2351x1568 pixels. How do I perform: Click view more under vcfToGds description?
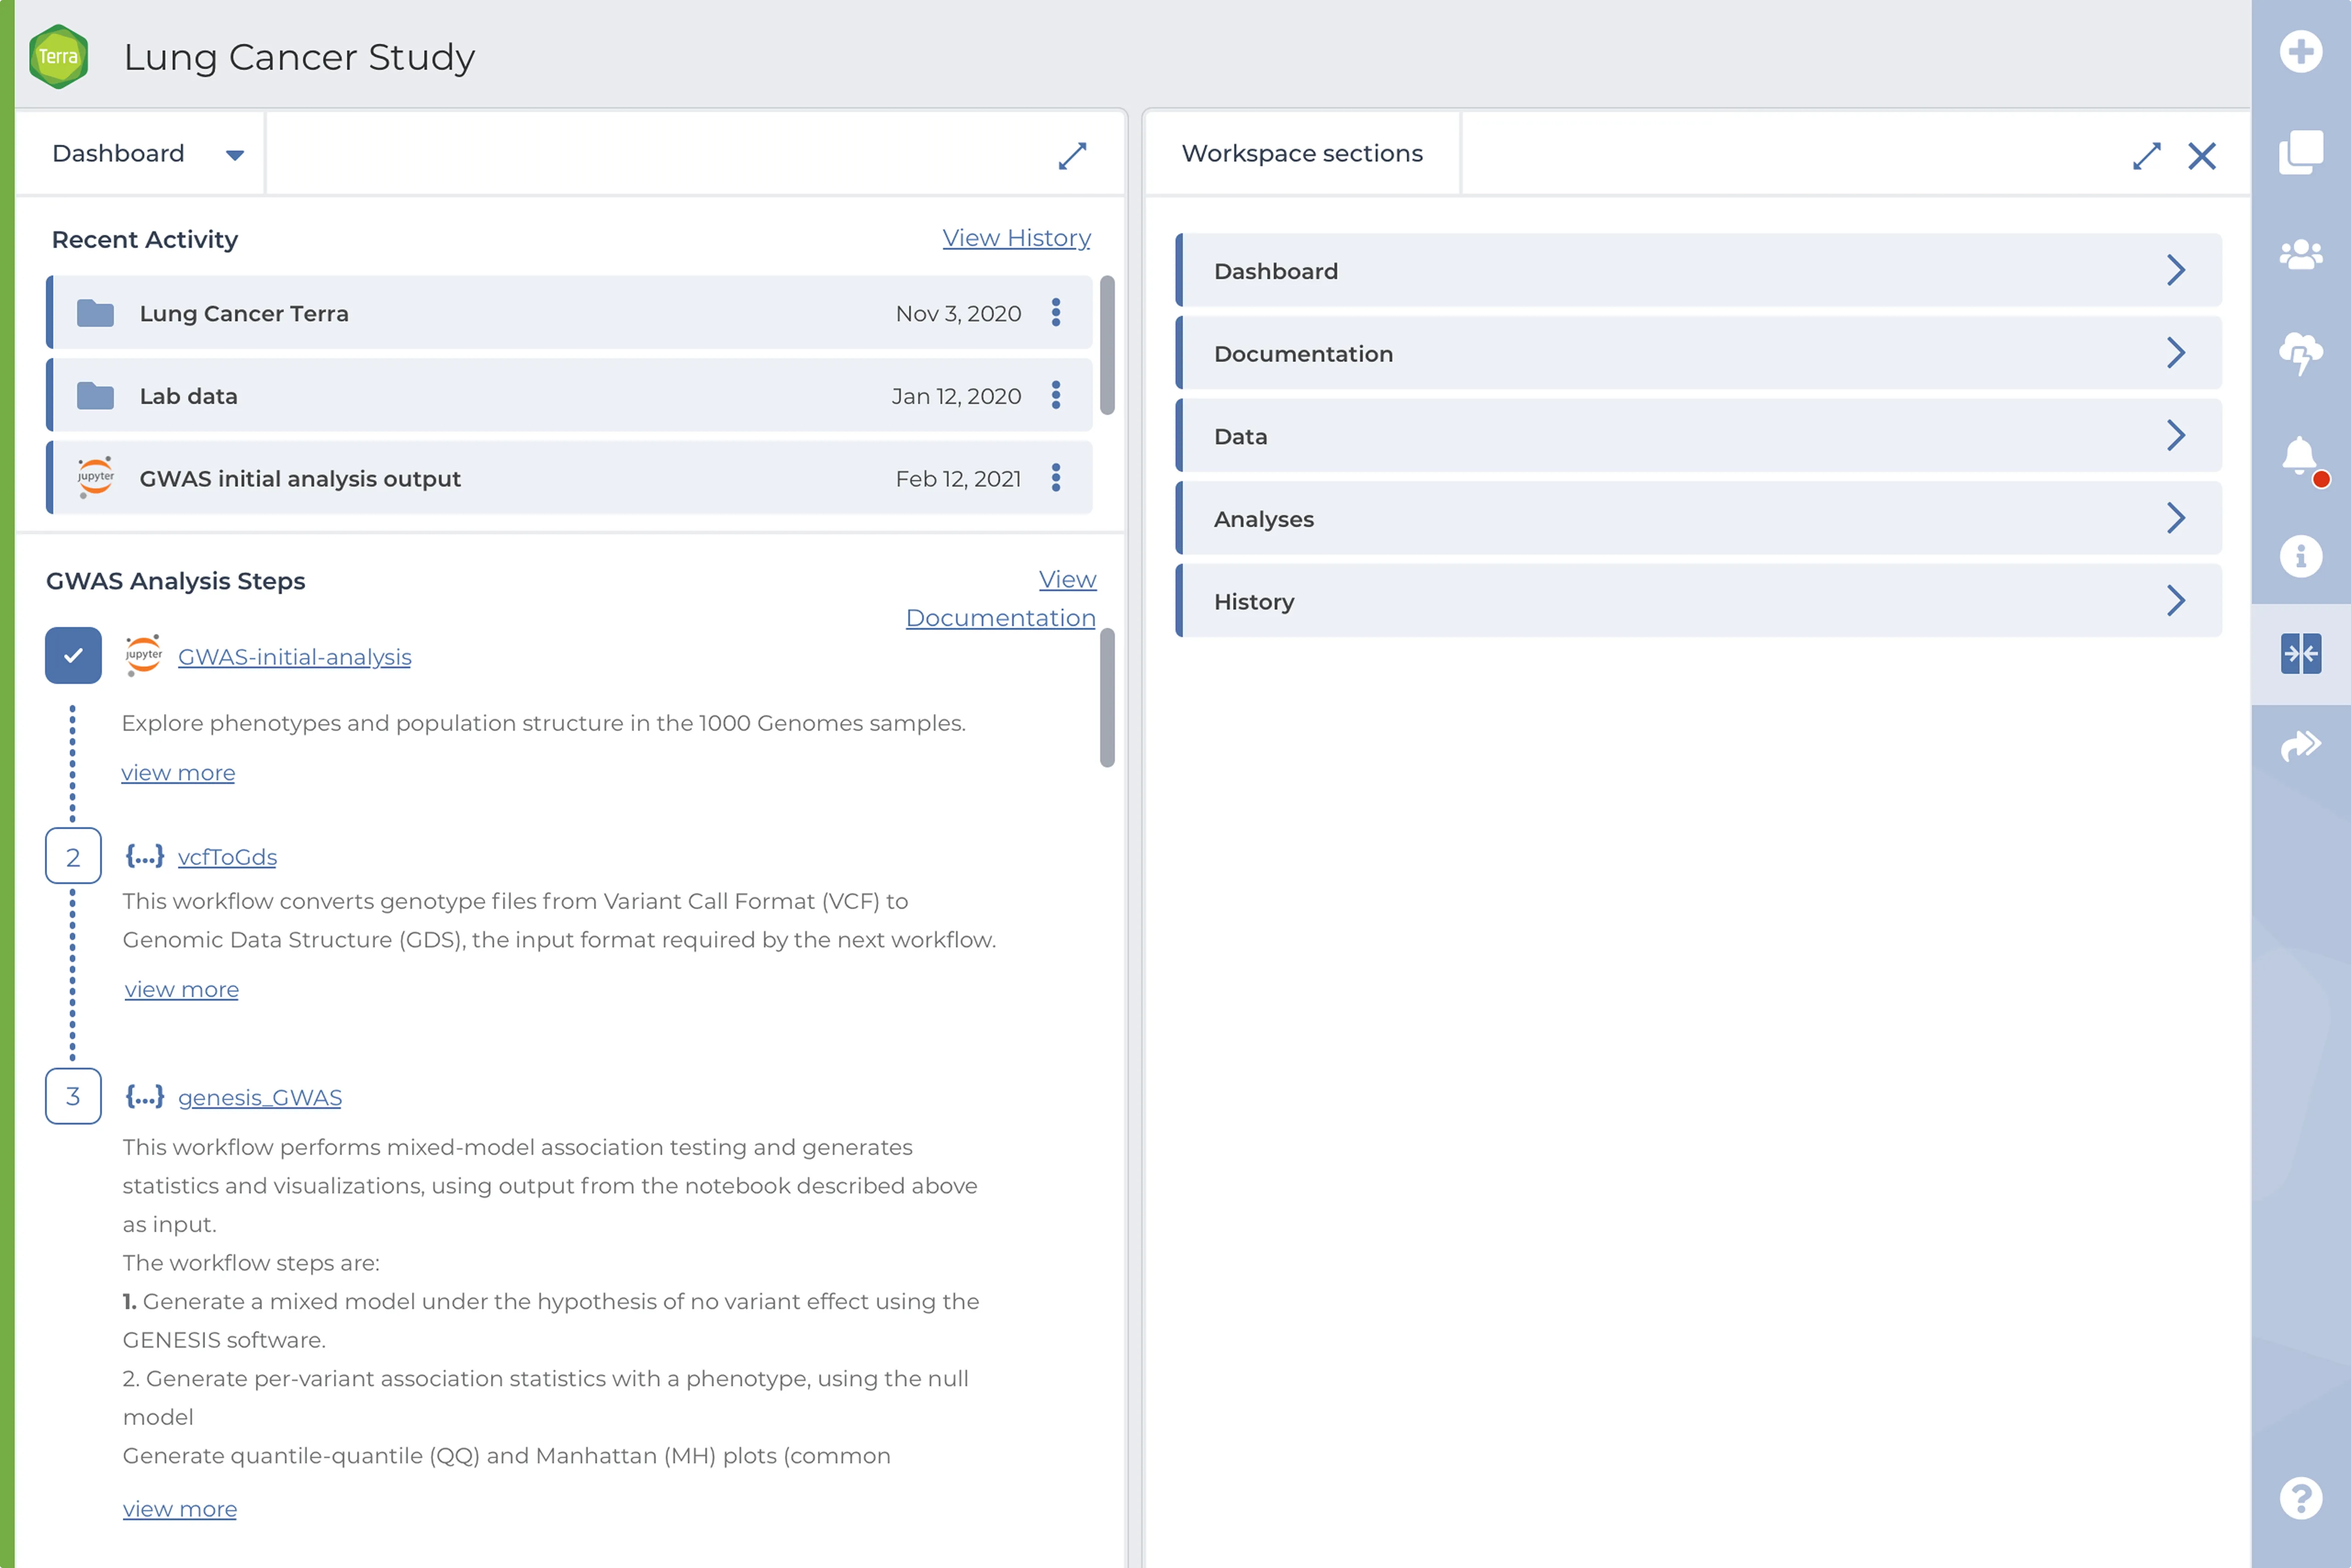tap(181, 989)
